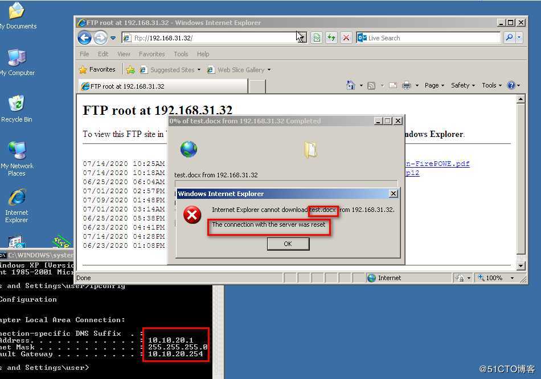This screenshot has height=379, width=541.
Task: Click the Done status bar text
Action: point(84,278)
